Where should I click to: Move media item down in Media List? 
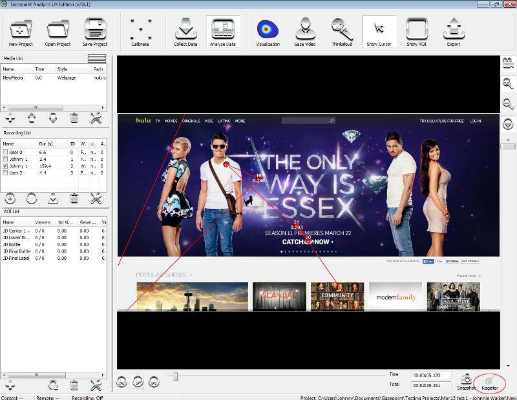pos(53,118)
